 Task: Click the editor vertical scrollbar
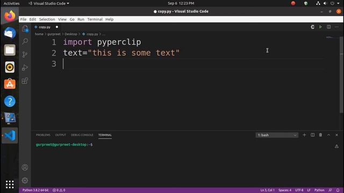[x=342, y=75]
